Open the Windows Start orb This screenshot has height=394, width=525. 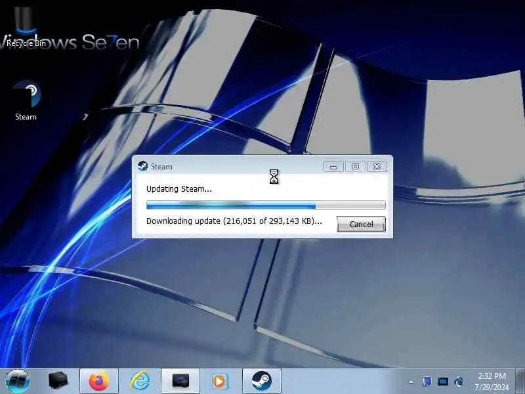[x=17, y=381]
